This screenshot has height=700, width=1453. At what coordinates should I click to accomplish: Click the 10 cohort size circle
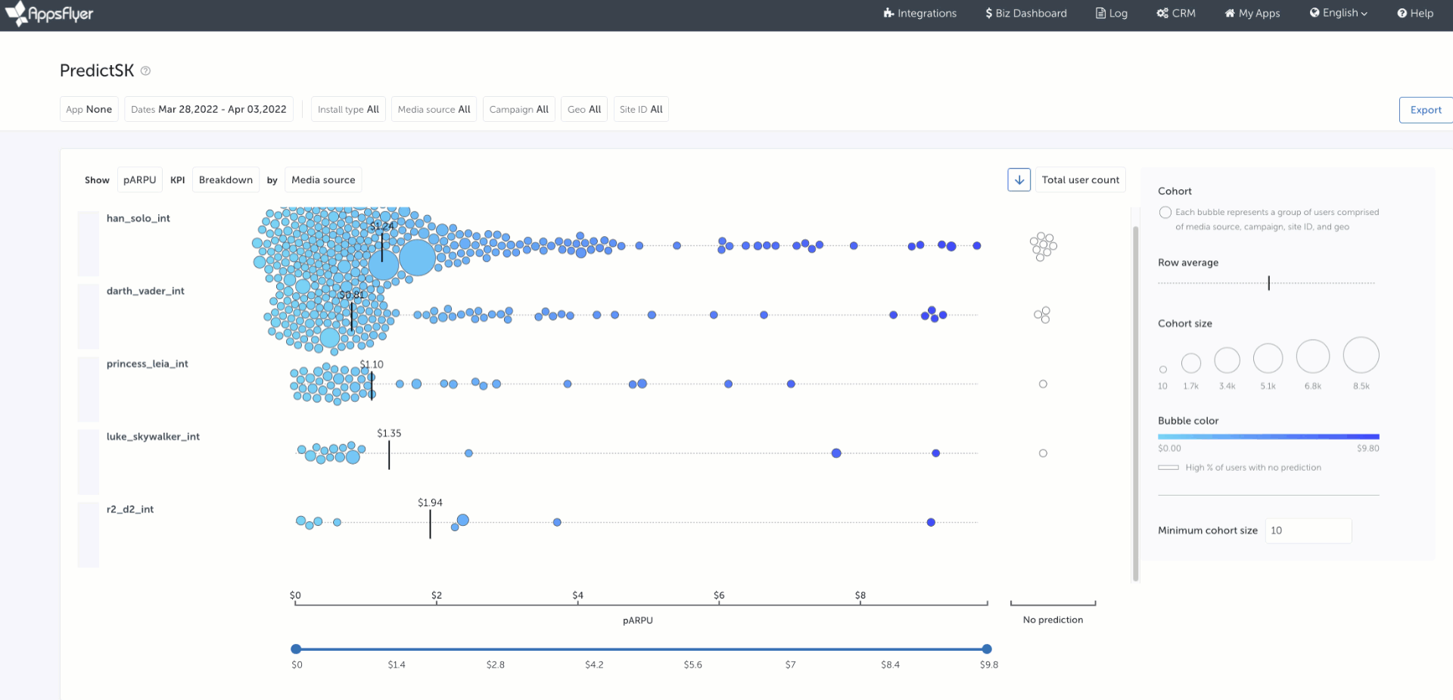click(x=1163, y=370)
